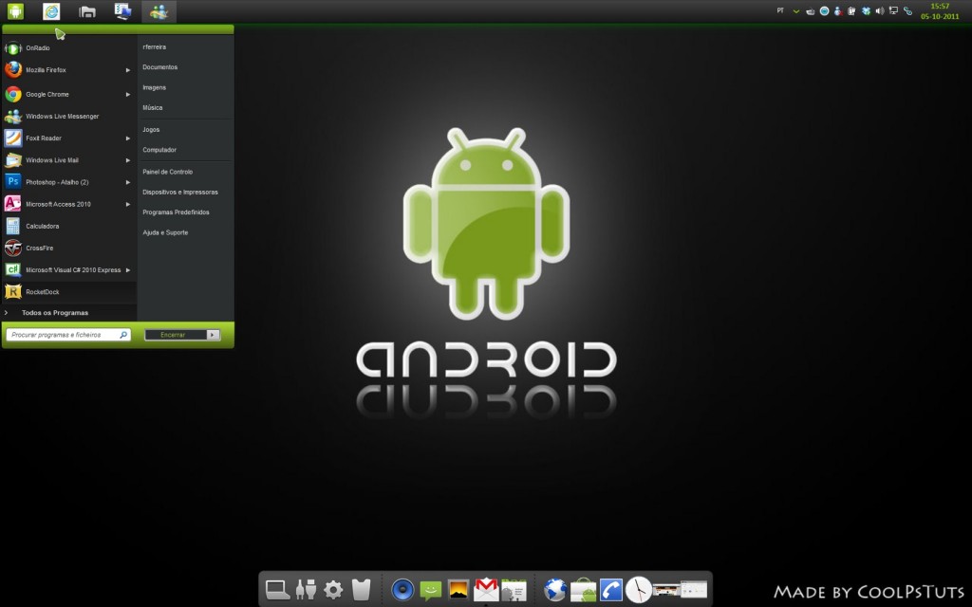Expand Visual C# 2010 Express jump list arrow
Screen dimensions: 972x607
(x=128, y=270)
